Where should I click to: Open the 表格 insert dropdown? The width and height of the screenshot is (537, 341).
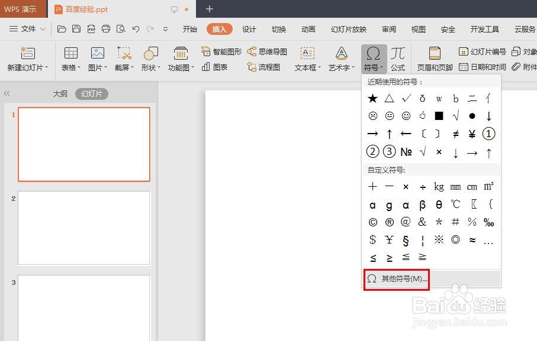(x=71, y=59)
